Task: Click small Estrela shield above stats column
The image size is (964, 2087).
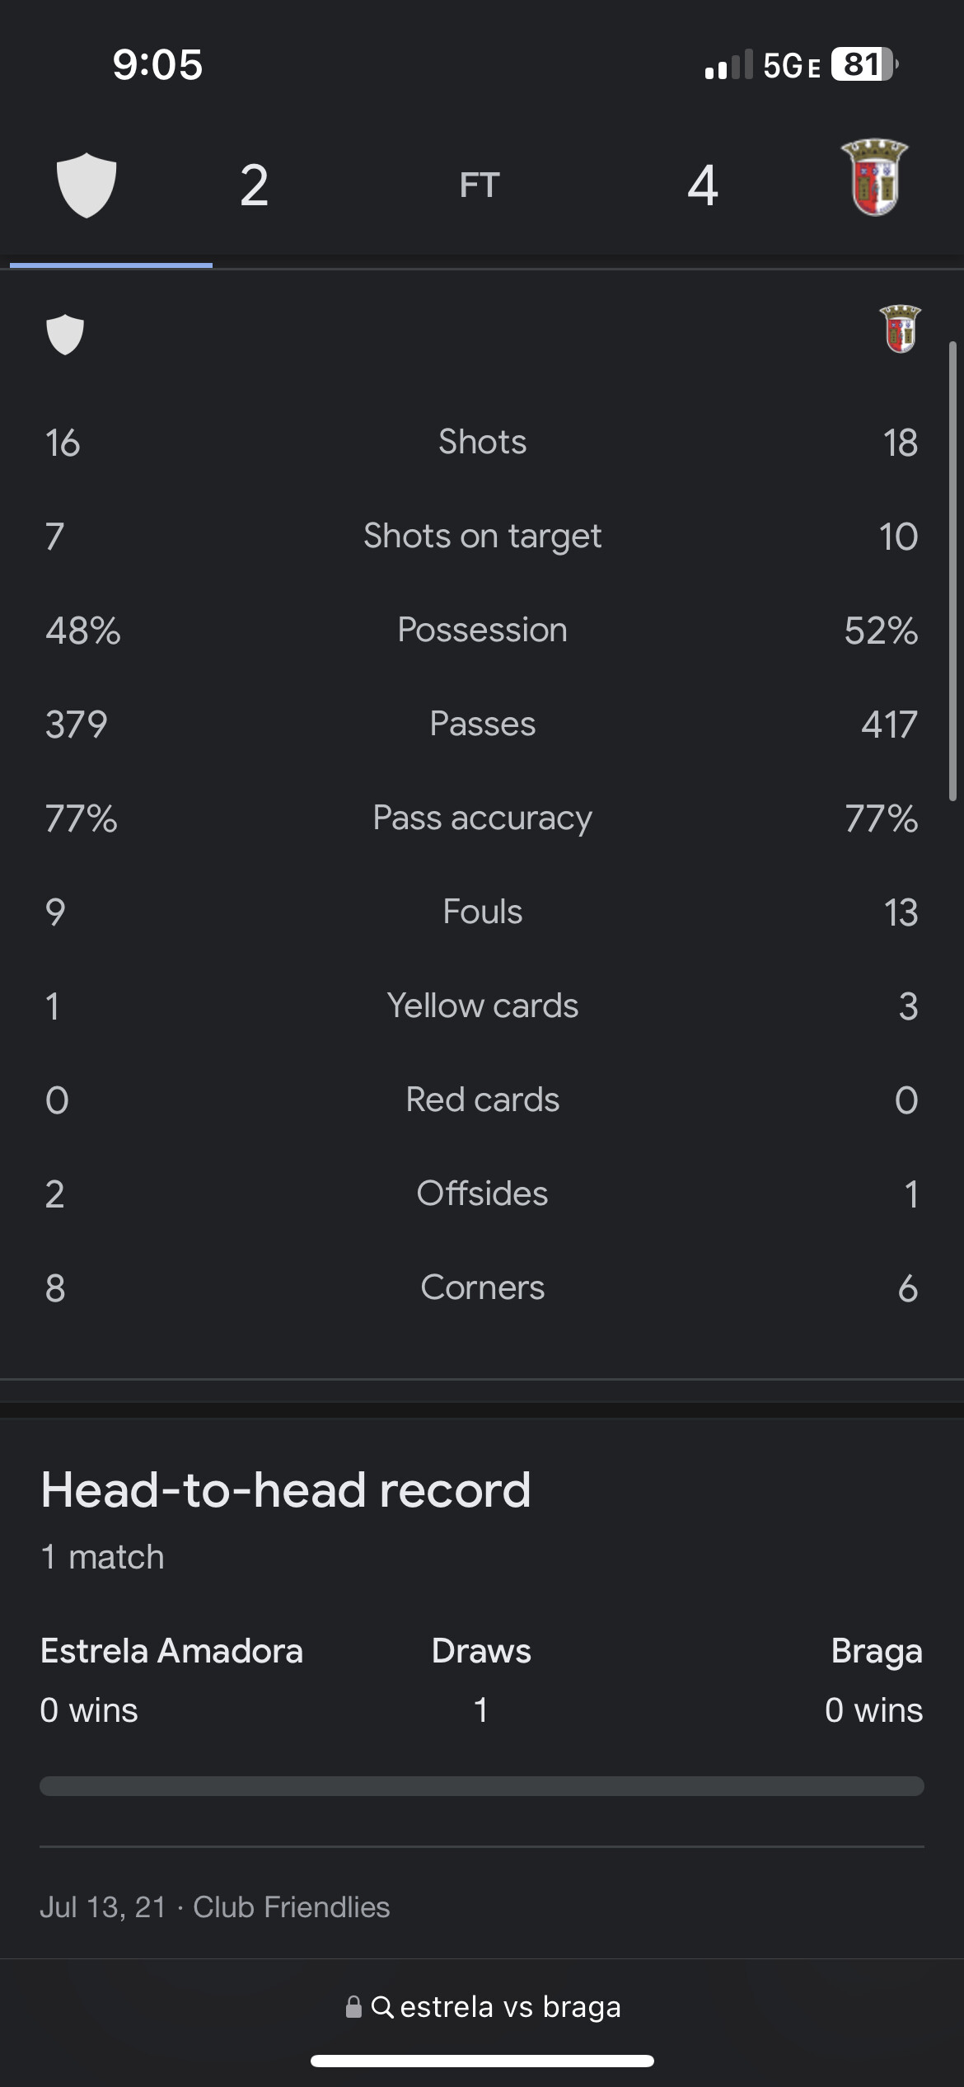Action: (x=65, y=334)
